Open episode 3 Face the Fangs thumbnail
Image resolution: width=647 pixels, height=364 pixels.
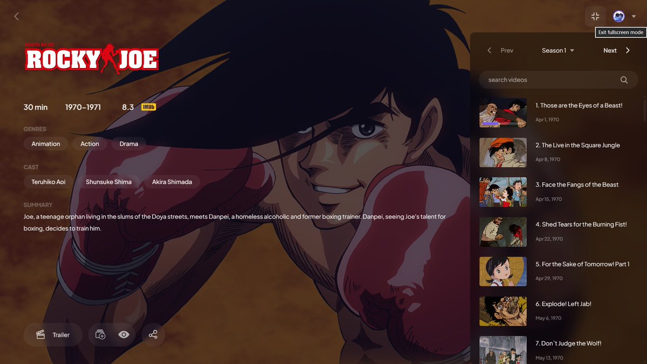tap(503, 192)
